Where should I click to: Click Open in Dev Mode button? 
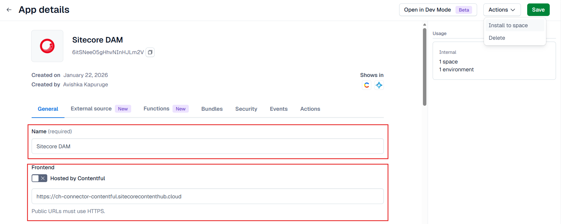pyautogui.click(x=438, y=10)
